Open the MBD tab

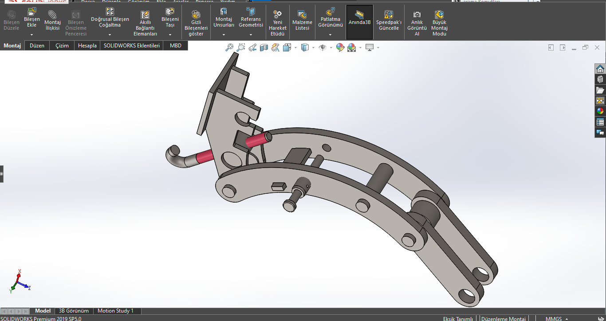(176, 45)
